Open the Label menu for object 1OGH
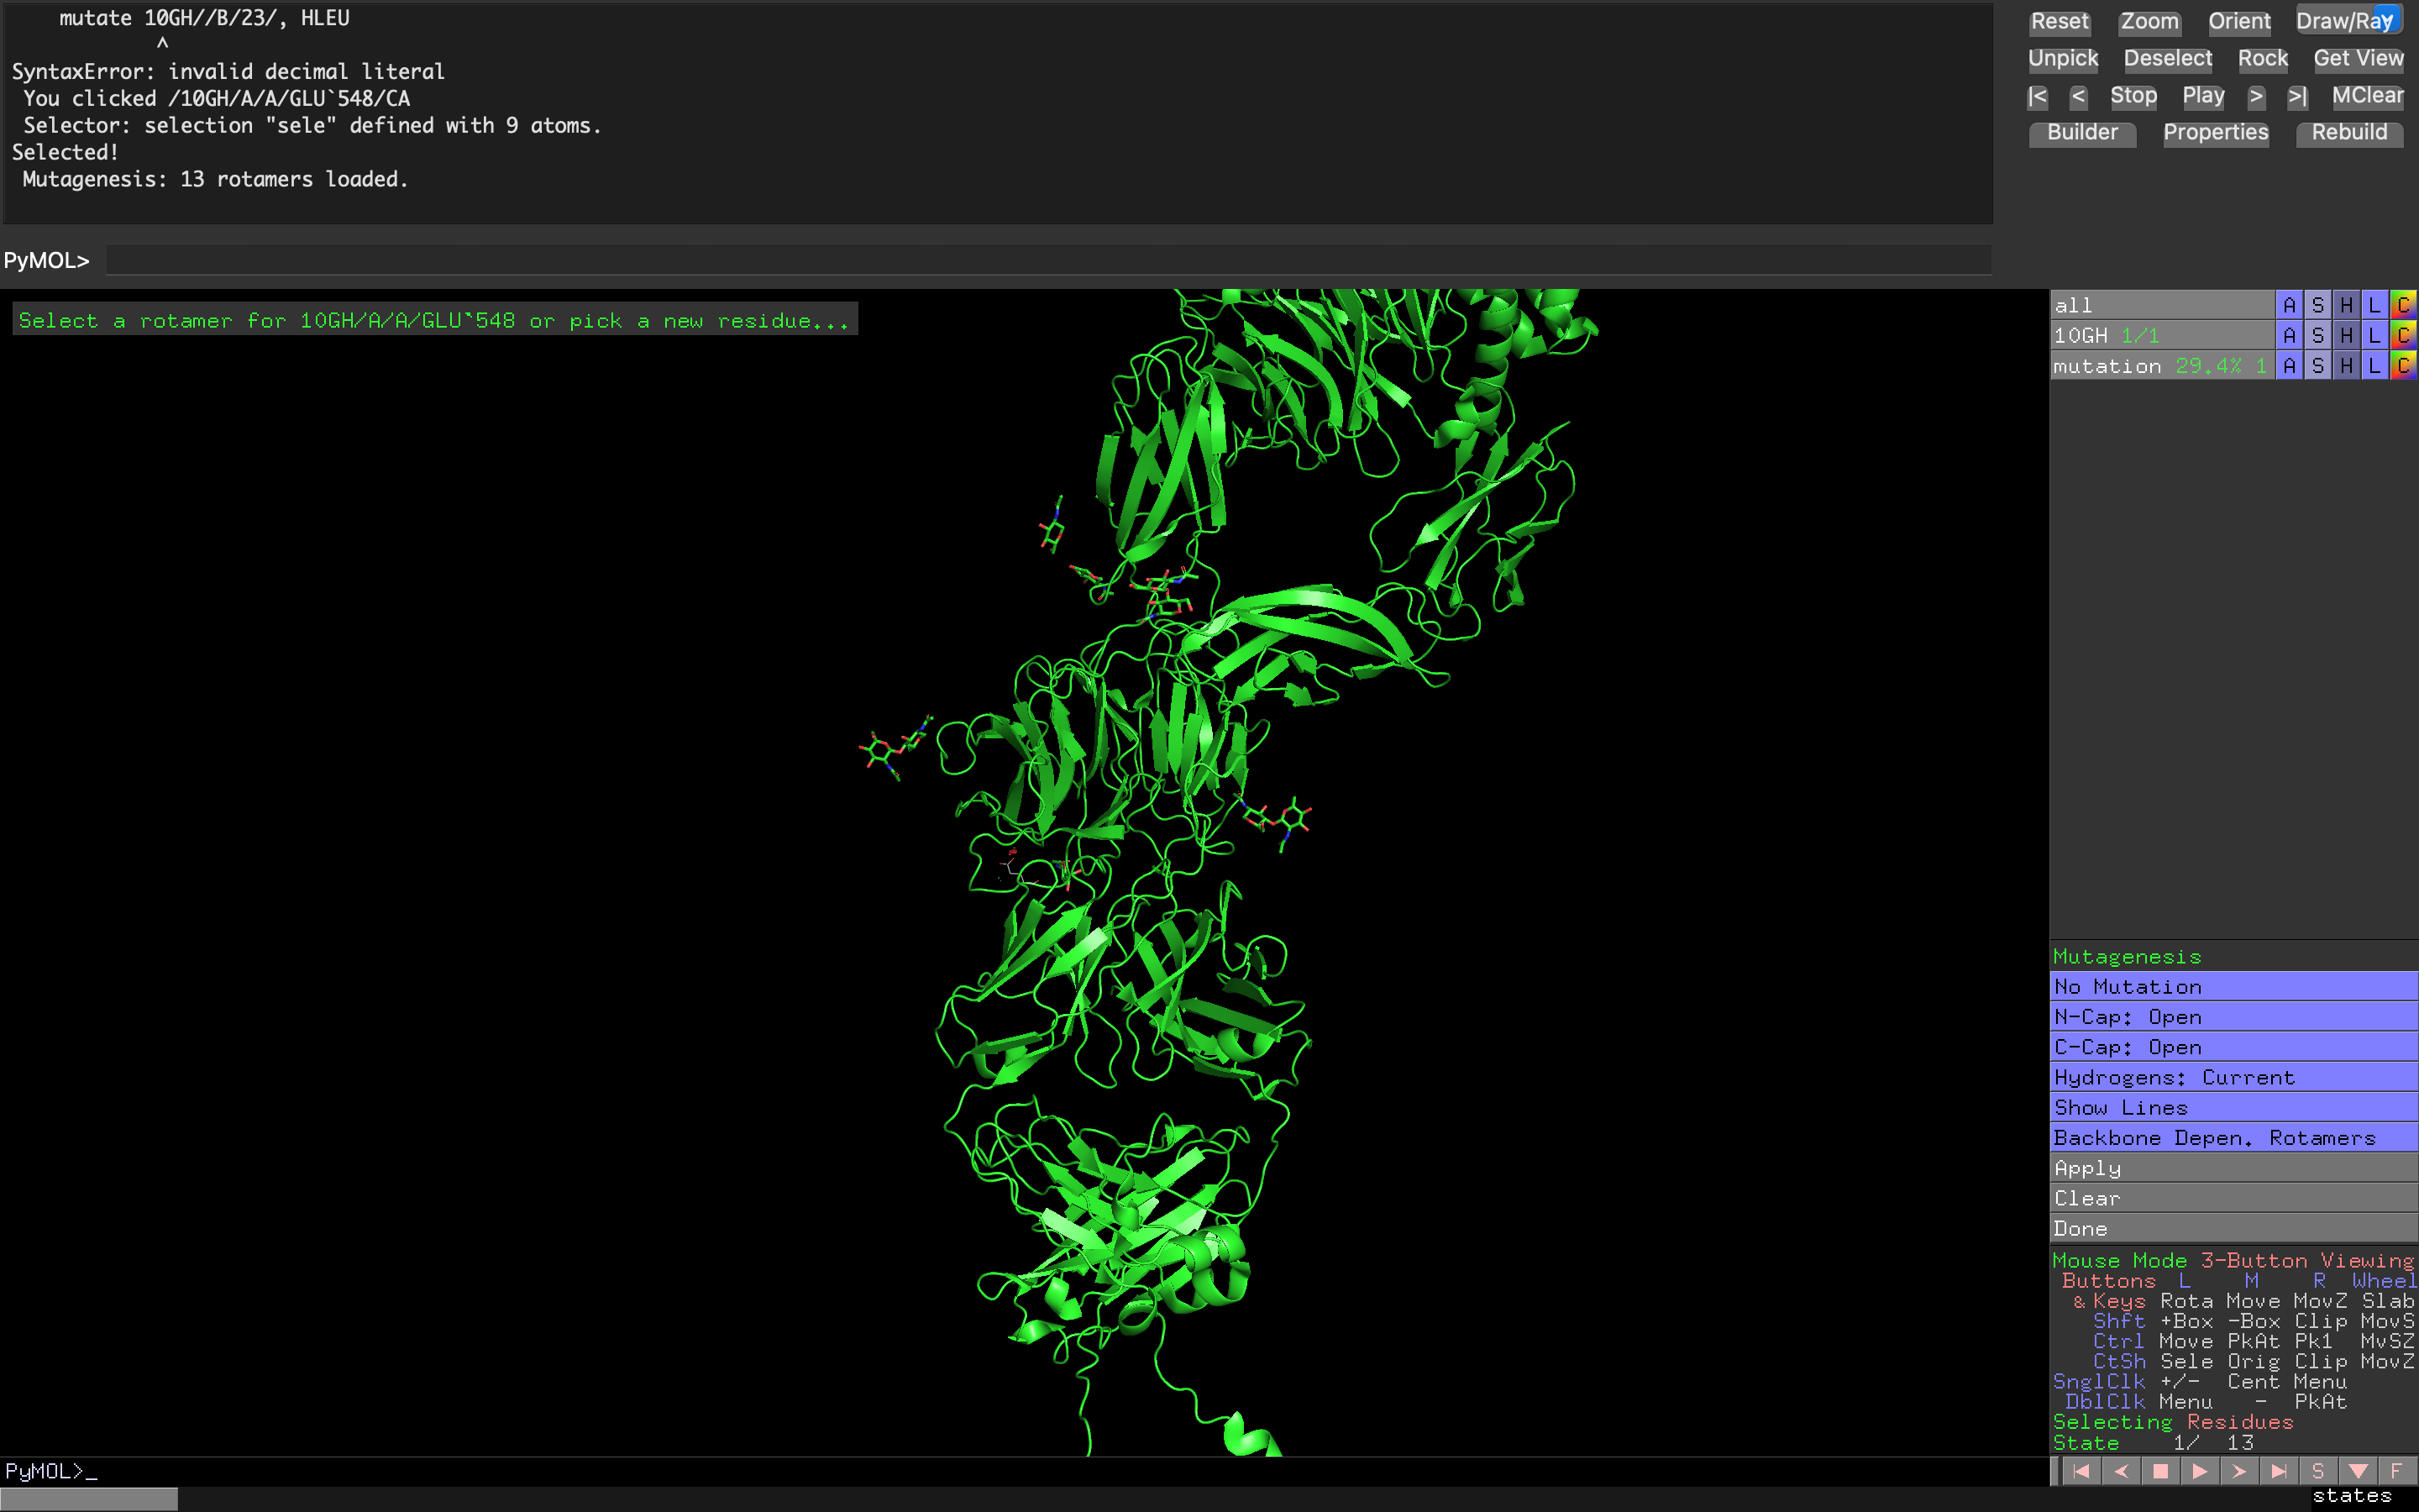2419x1512 pixels. tap(2375, 336)
